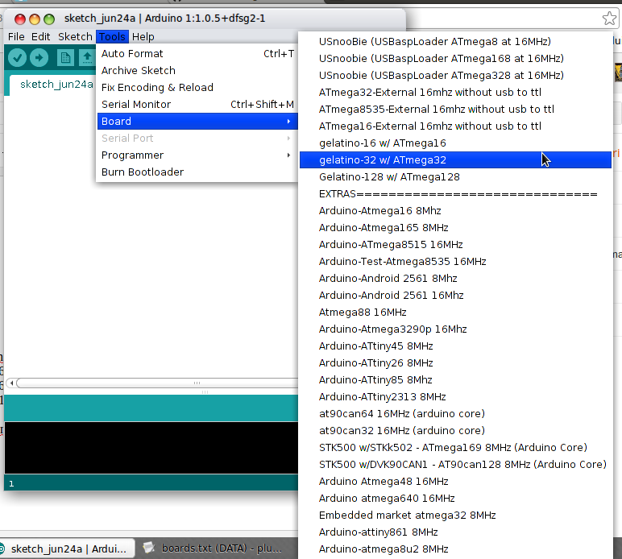Expand the Board submenu
This screenshot has height=559, width=622.
(197, 122)
